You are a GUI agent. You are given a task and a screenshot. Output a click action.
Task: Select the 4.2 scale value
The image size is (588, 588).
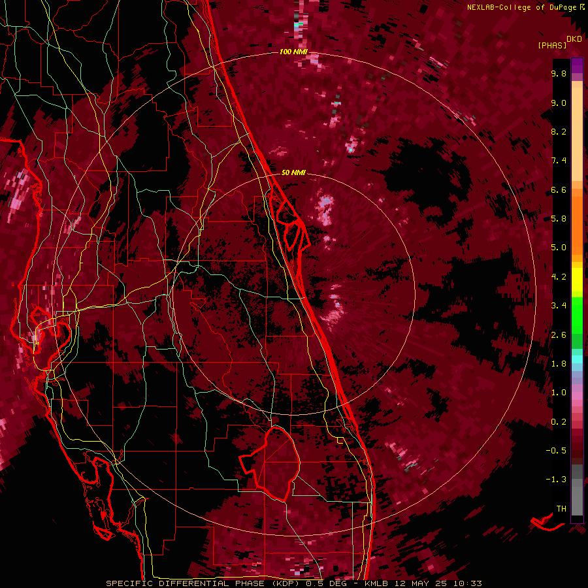[x=559, y=277]
